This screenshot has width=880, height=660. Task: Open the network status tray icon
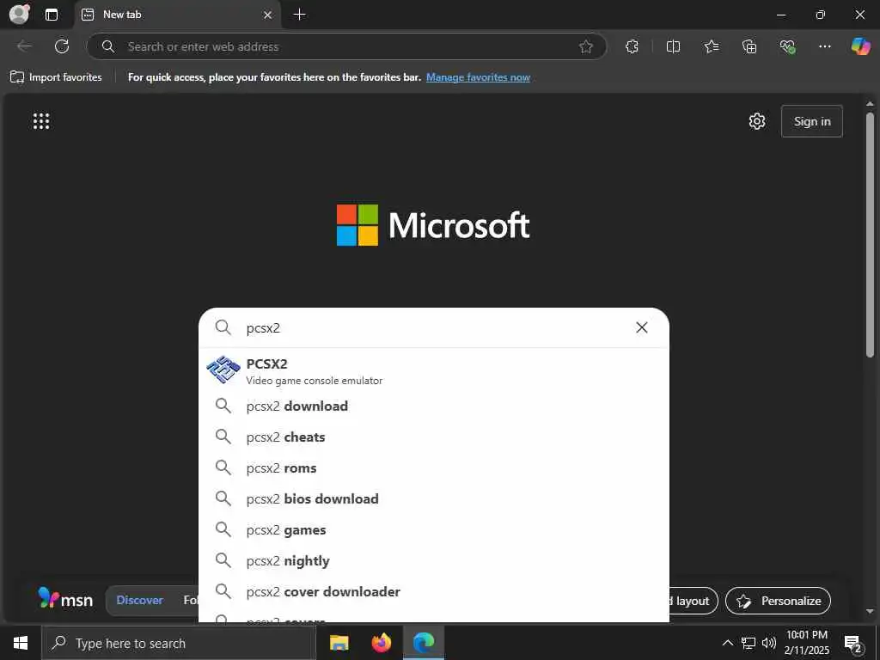pyautogui.click(x=749, y=643)
